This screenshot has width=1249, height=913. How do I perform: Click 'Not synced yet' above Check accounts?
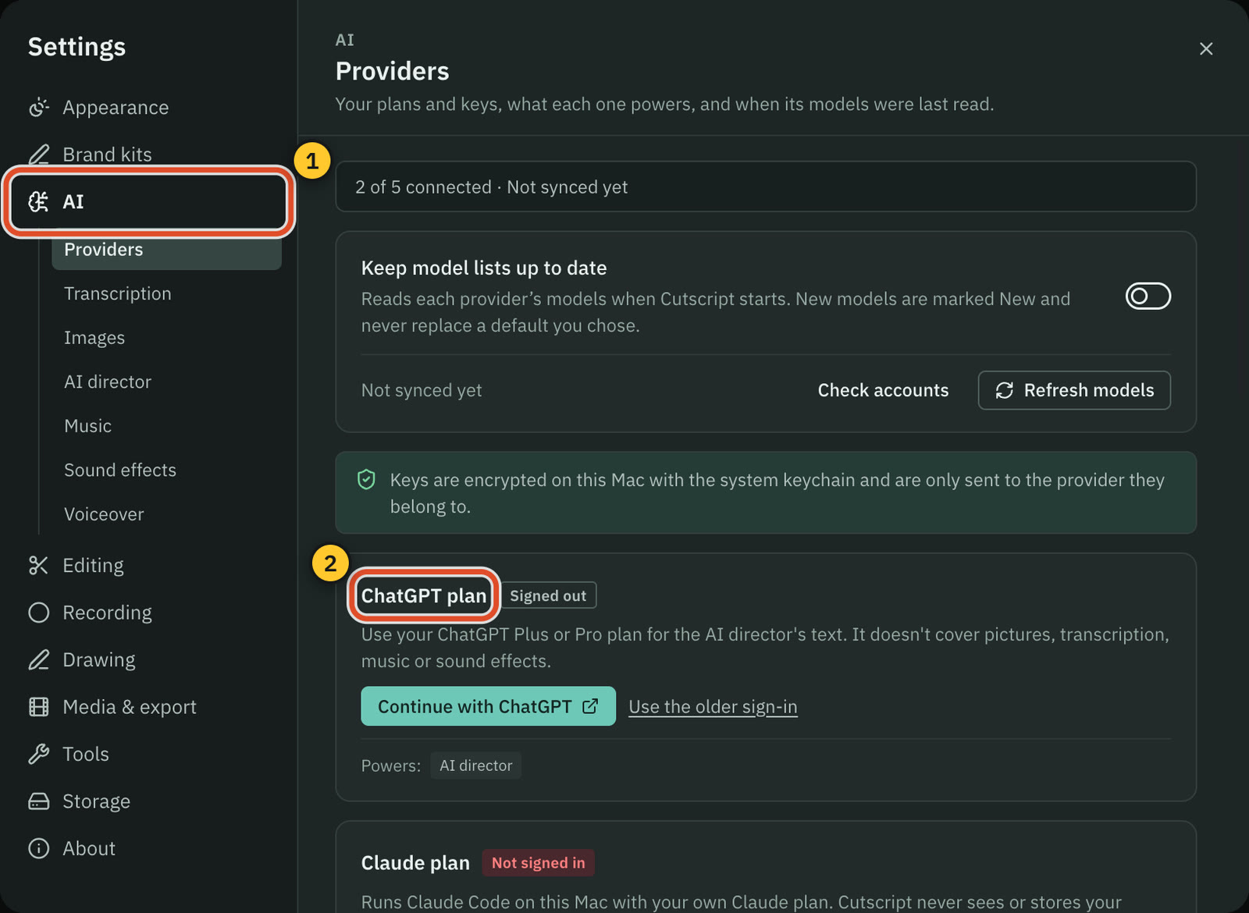[422, 390]
